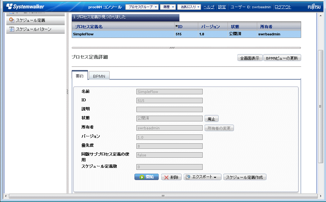Click the BPMNビューの更新 button
326x202 pixels.
pyautogui.click(x=282, y=58)
